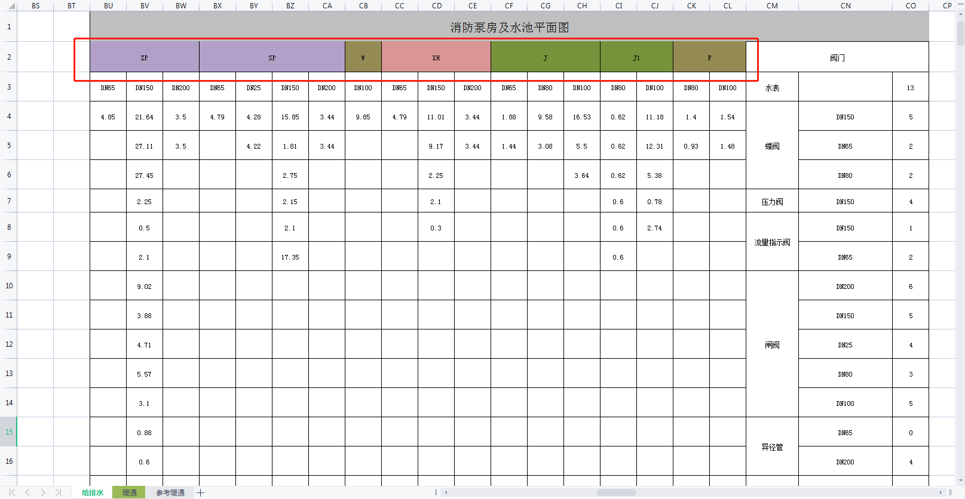Click the cell with value 27.45
This screenshot has width=965, height=499.
click(145, 175)
